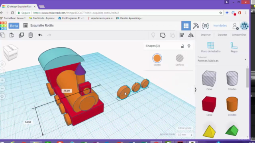Click the Home view button
The height and width of the screenshot is (143, 255).
2,64
